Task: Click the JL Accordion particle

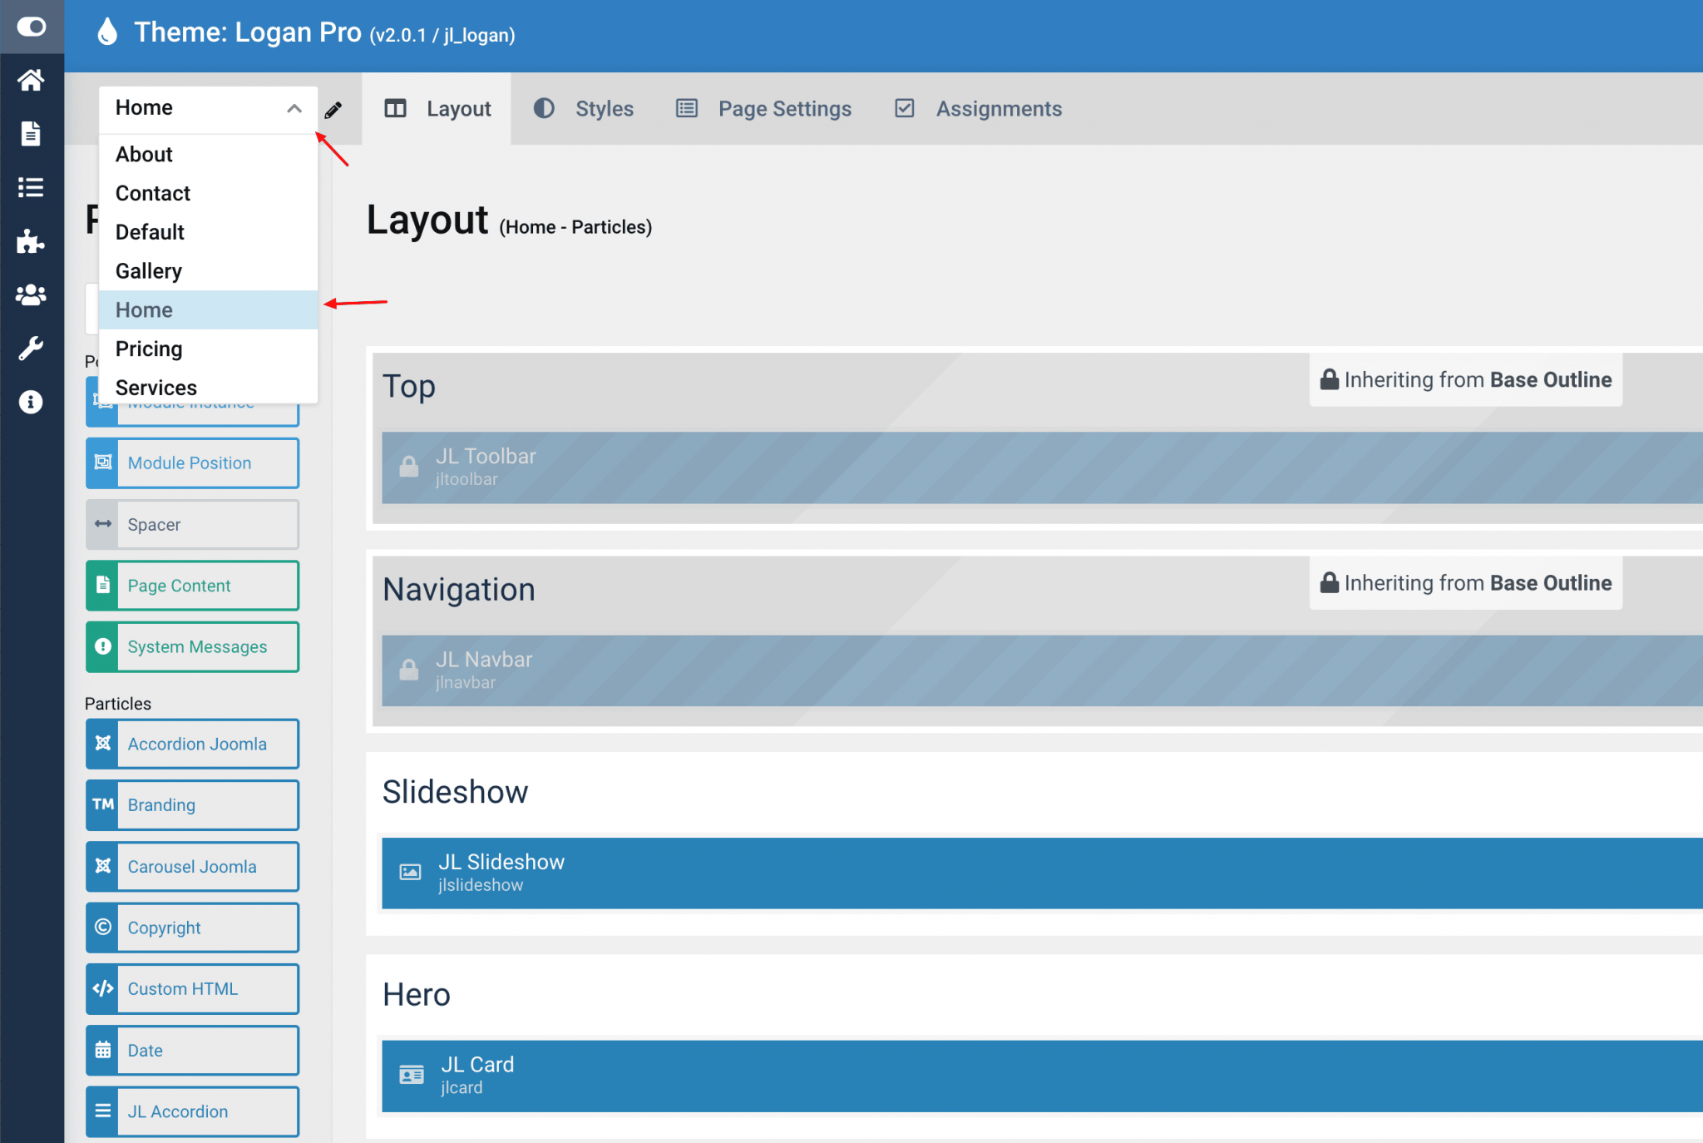Action: pos(192,1111)
